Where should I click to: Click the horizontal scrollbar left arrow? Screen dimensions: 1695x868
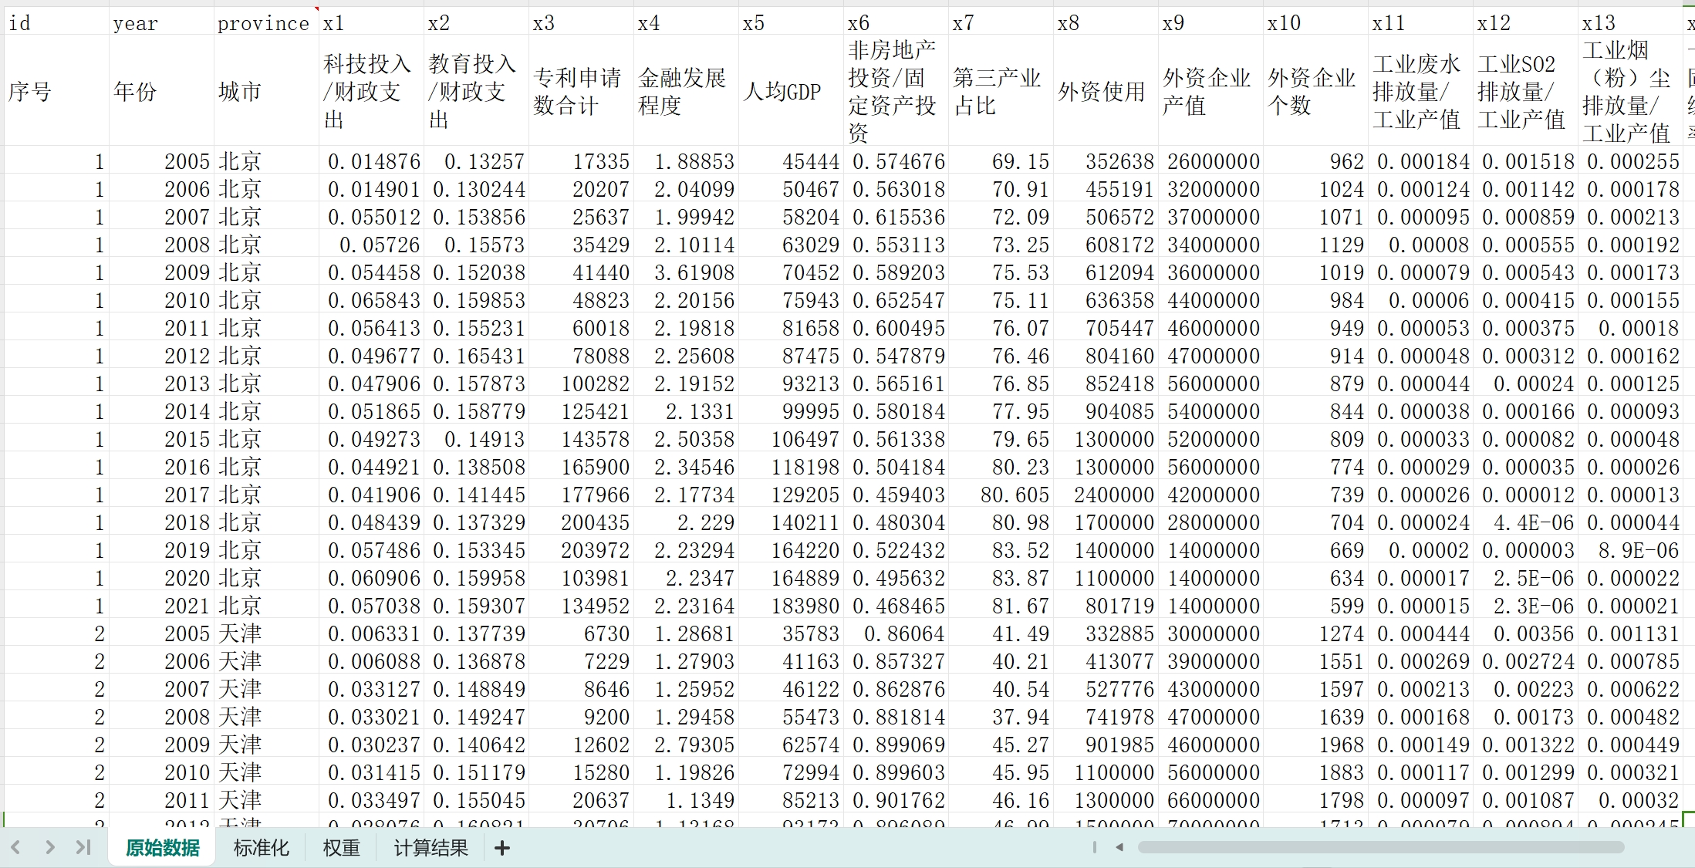[1119, 847]
